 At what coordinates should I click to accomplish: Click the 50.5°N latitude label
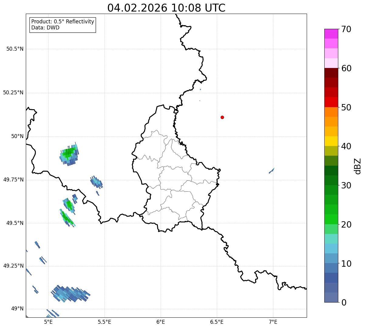[x=15, y=49]
